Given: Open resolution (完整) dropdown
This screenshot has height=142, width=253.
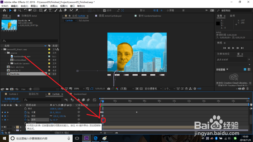Looking at the screenshot, I should pos(127,89).
